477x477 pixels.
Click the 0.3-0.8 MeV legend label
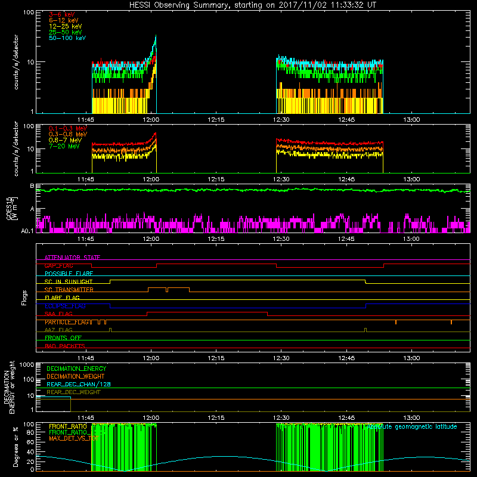(68, 134)
